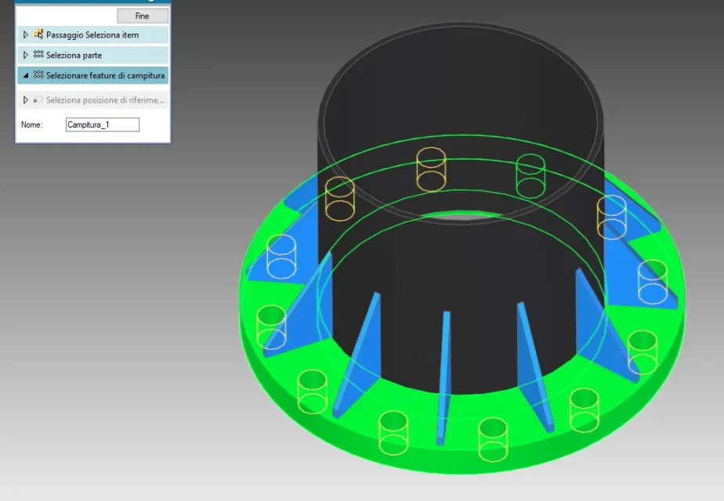Viewport: 724px width, 501px height.
Task: Select the Selezionare feature di campitura label
Action: pyautogui.click(x=105, y=75)
